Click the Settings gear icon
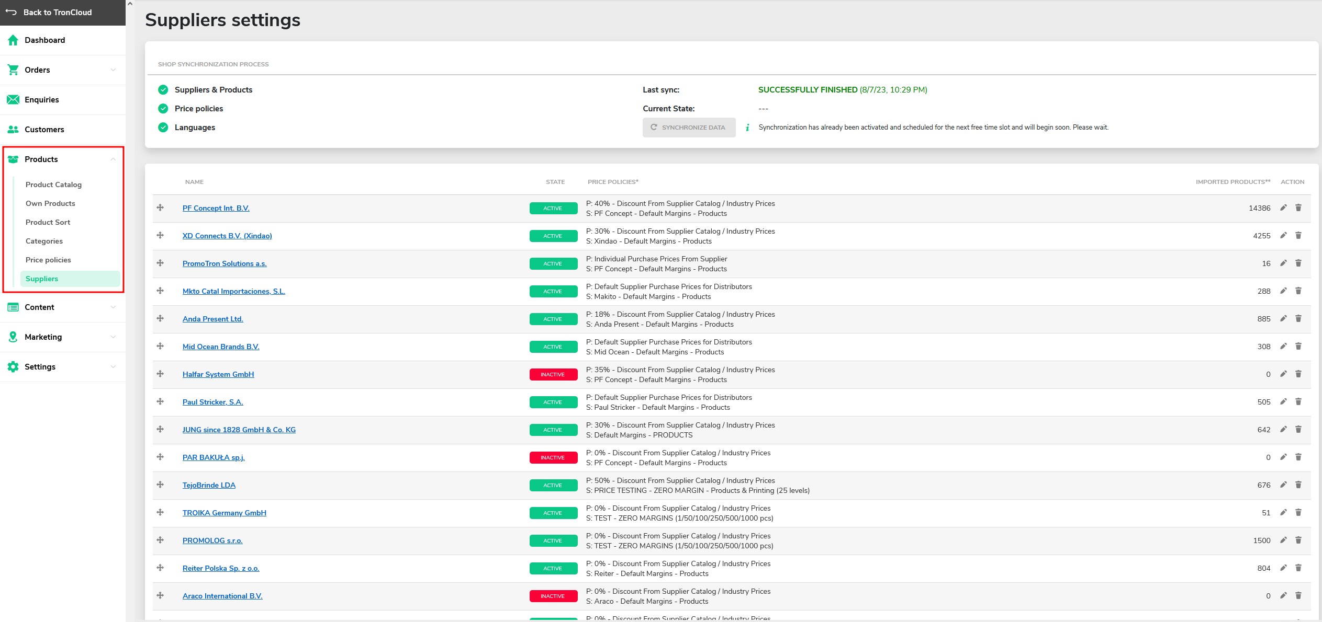The height and width of the screenshot is (622, 1322). [x=13, y=367]
